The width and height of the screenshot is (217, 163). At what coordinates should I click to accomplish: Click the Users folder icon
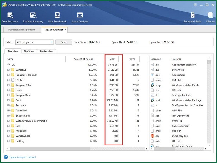[13, 90]
